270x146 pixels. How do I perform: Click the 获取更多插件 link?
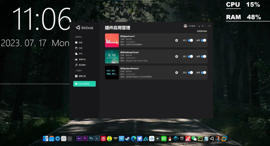pyautogui.click(x=202, y=31)
